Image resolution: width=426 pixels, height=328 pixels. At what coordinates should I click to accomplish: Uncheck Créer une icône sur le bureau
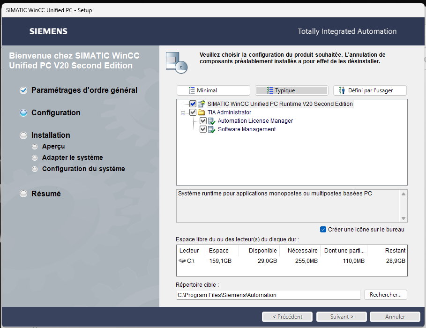point(323,230)
